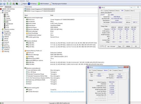
Task: Expand the Megjelenítés tree node
Action: coord(1,33)
